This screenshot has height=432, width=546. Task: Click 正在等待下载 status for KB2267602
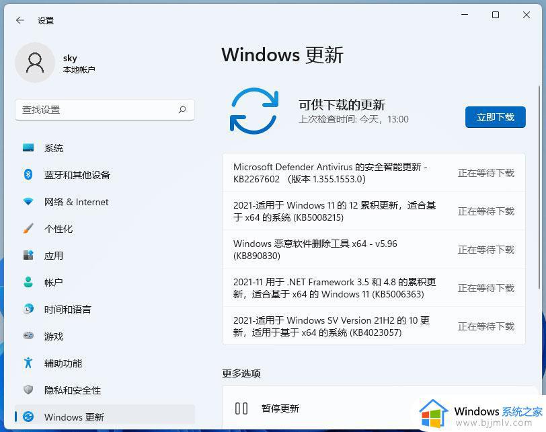coord(485,173)
